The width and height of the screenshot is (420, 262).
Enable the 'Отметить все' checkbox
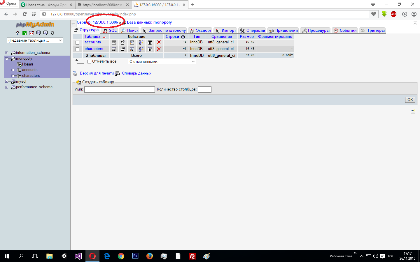coord(90,61)
